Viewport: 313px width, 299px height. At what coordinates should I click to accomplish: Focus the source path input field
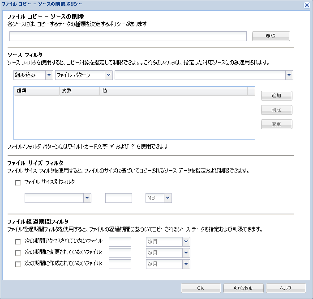[x=128, y=36]
